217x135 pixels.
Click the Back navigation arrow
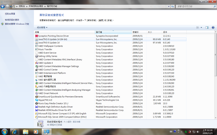pyautogui.click(x=3, y=6)
